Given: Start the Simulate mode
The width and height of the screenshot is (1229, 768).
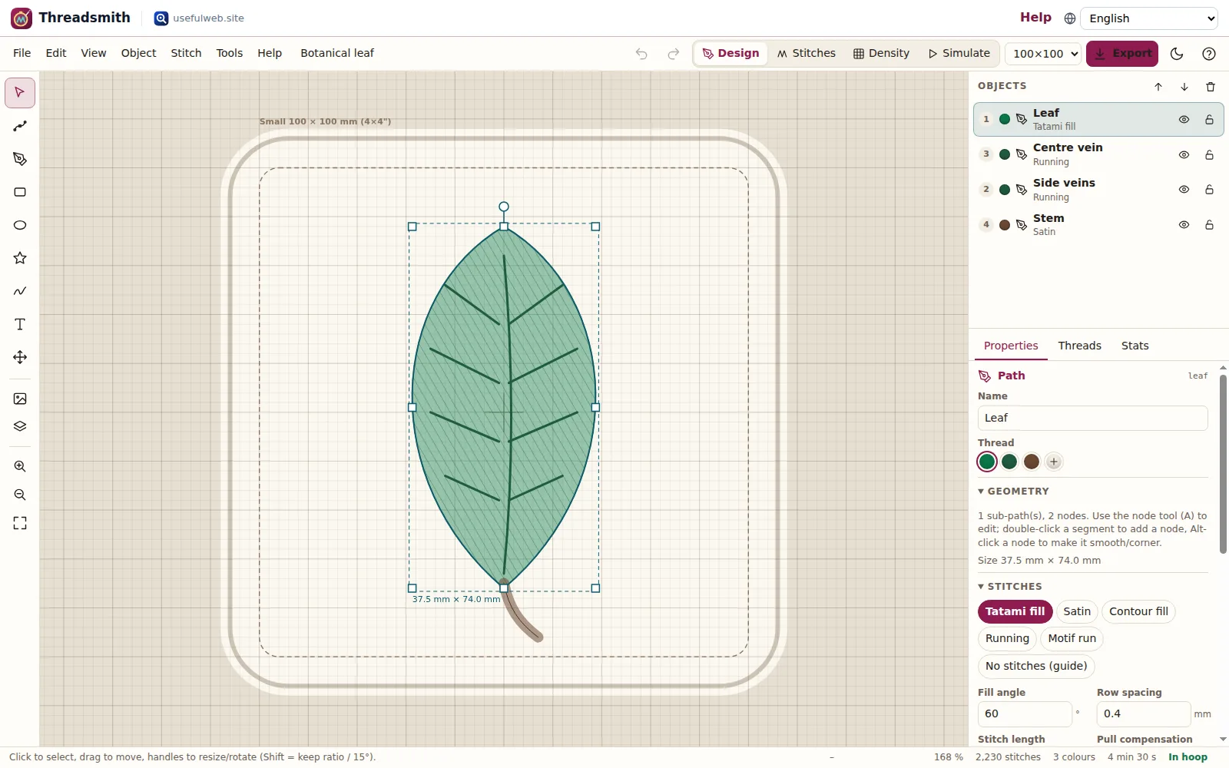Looking at the screenshot, I should 959,53.
